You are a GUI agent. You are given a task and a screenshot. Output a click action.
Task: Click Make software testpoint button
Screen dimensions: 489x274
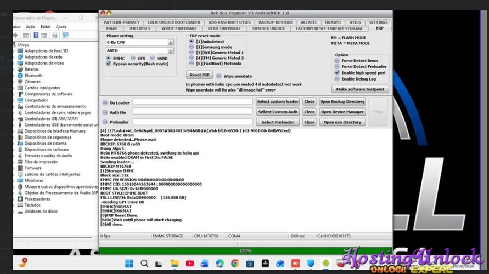point(360,89)
